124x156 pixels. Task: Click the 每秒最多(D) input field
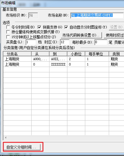click(101, 42)
